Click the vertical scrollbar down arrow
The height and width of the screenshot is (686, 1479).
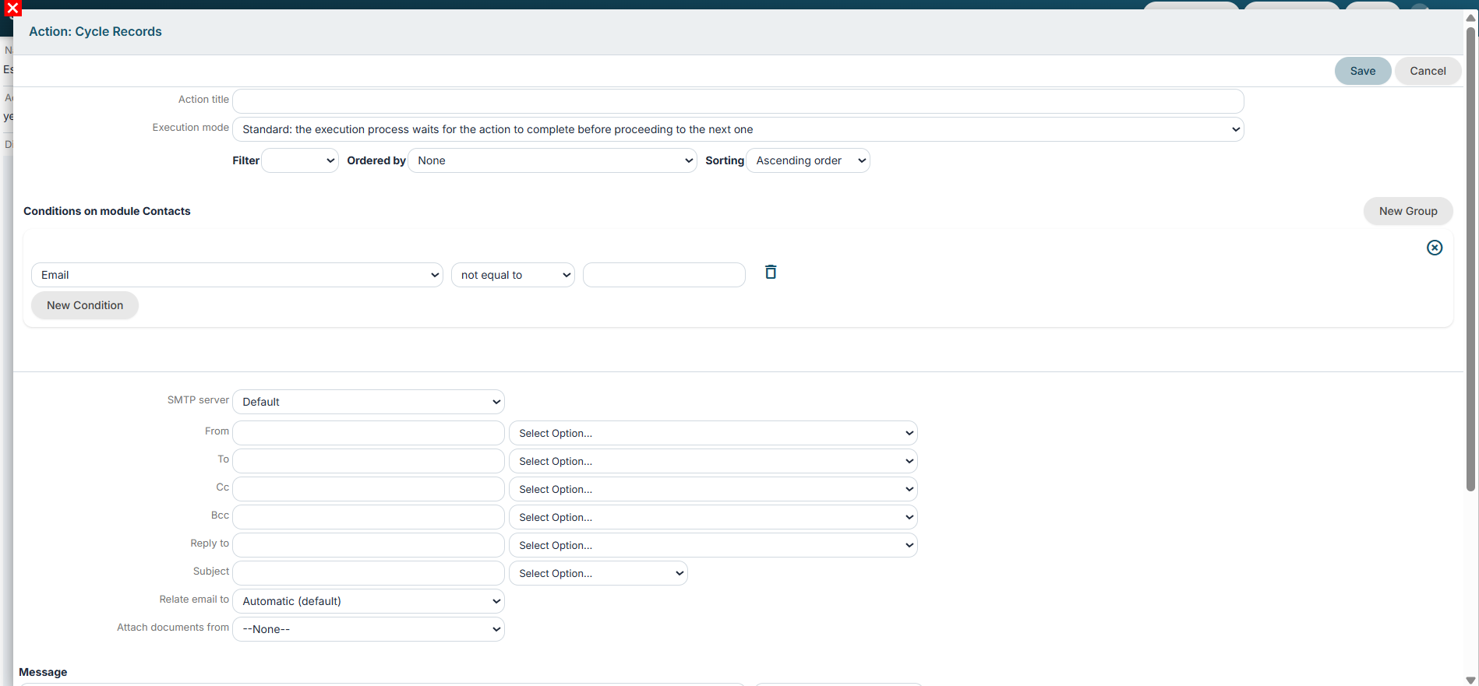pyautogui.click(x=1470, y=680)
